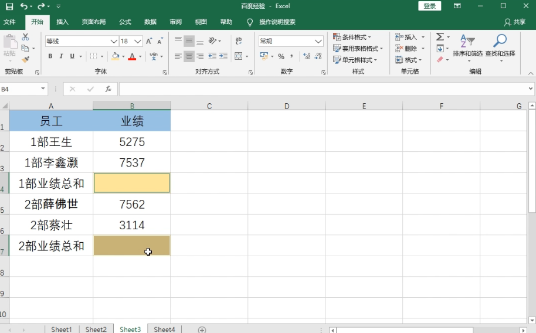Apply fill color with paint bucket

point(115,56)
